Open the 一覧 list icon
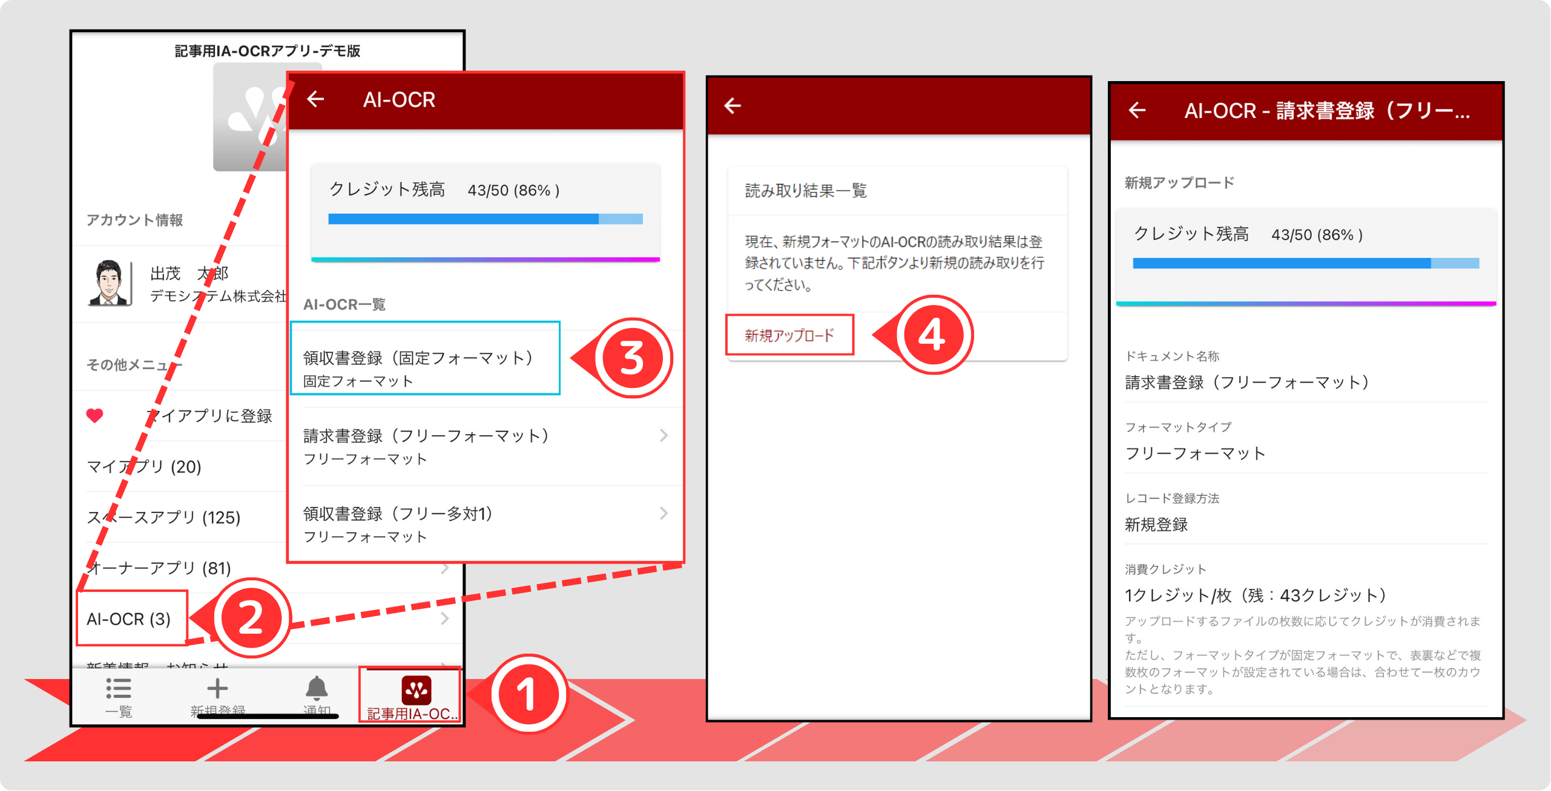 click(x=119, y=689)
